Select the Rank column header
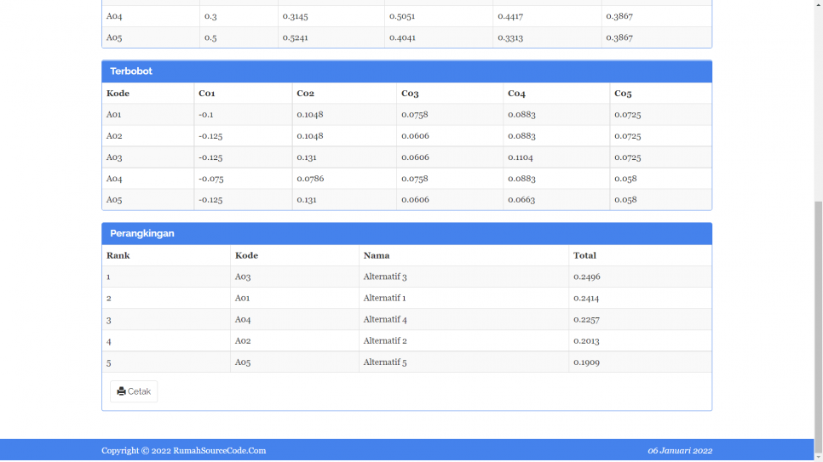823x462 pixels. coord(118,255)
